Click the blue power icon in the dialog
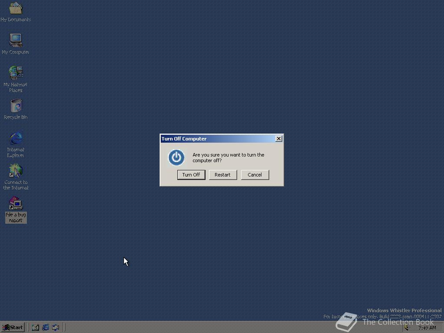Screen dimensions: 444x333 [x=176, y=157]
